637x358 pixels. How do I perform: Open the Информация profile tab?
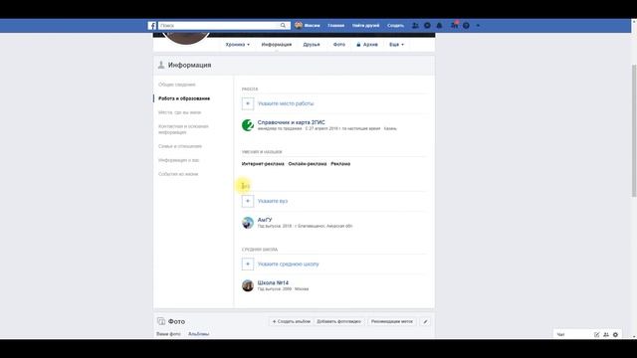[x=277, y=45]
